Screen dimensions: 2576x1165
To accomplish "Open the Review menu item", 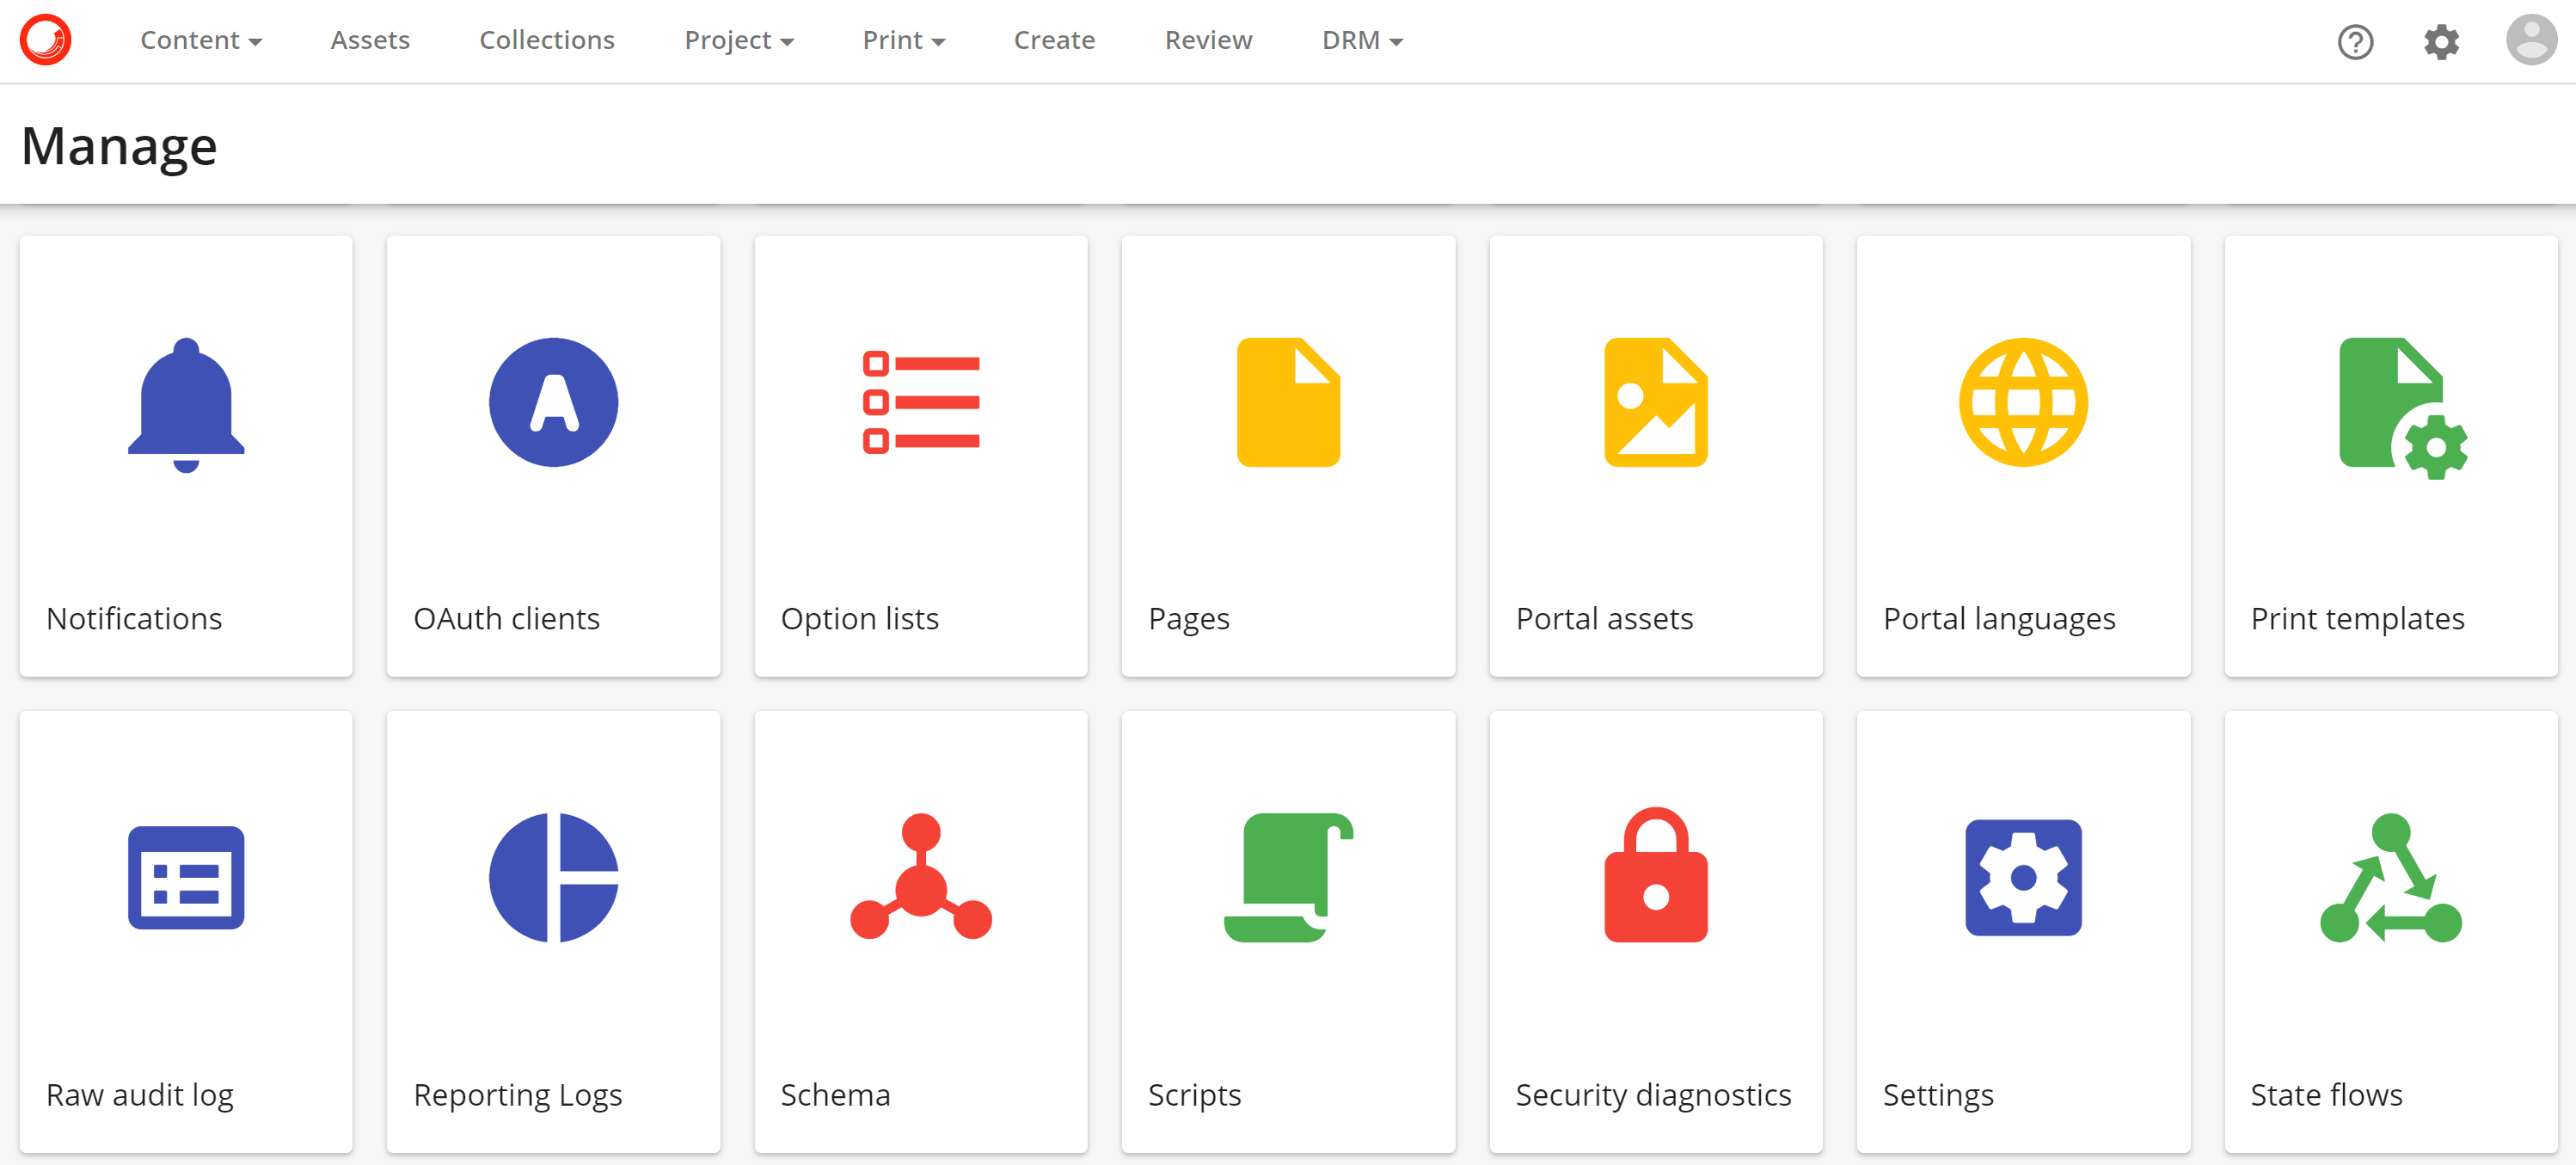I will [x=1208, y=40].
